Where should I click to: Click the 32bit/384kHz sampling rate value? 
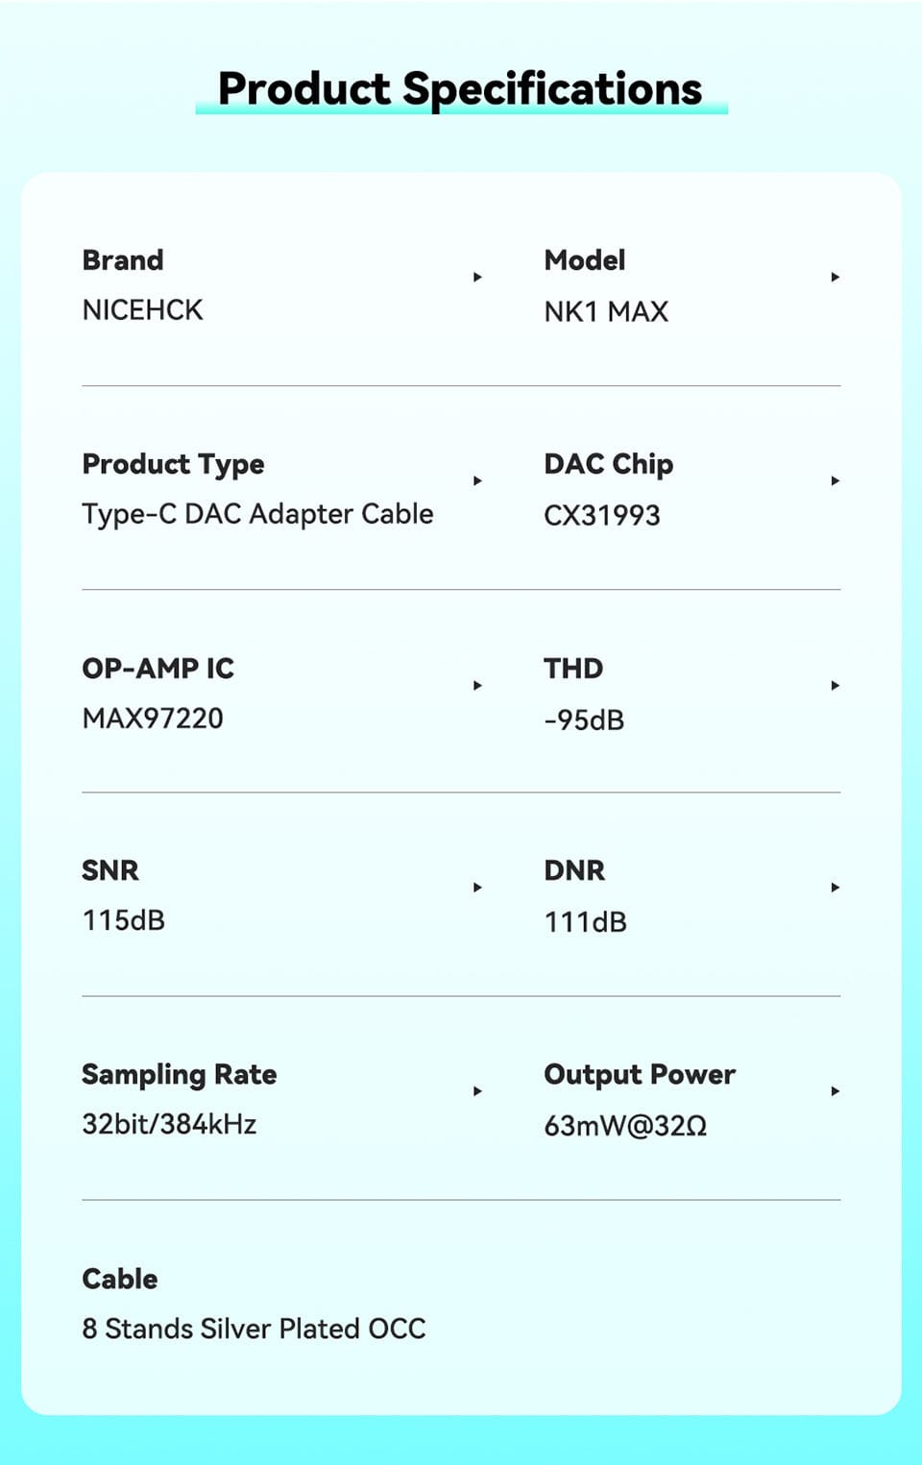pyautogui.click(x=169, y=1124)
